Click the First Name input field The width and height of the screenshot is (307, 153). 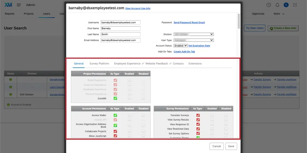[x=120, y=28]
